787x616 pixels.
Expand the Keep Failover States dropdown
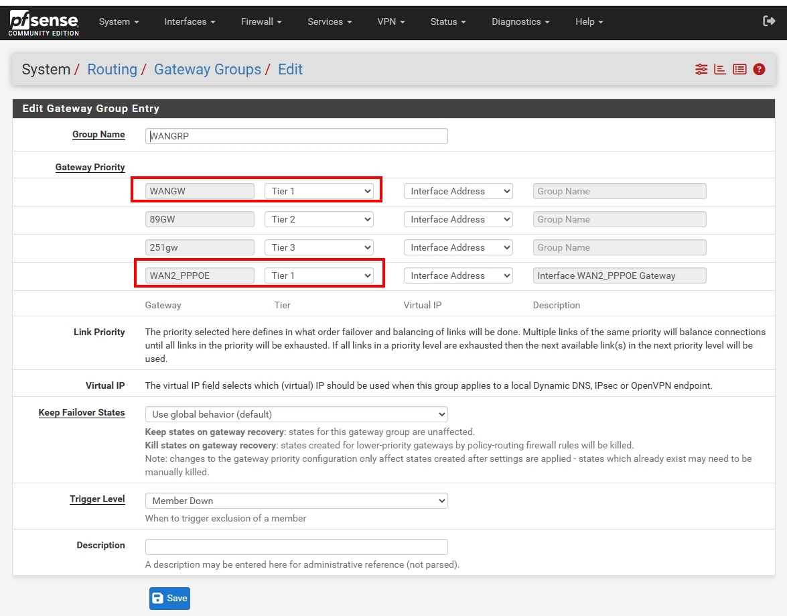(x=296, y=414)
